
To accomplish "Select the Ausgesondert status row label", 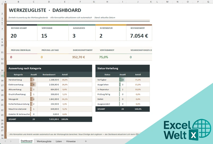I will coord(107,104).
